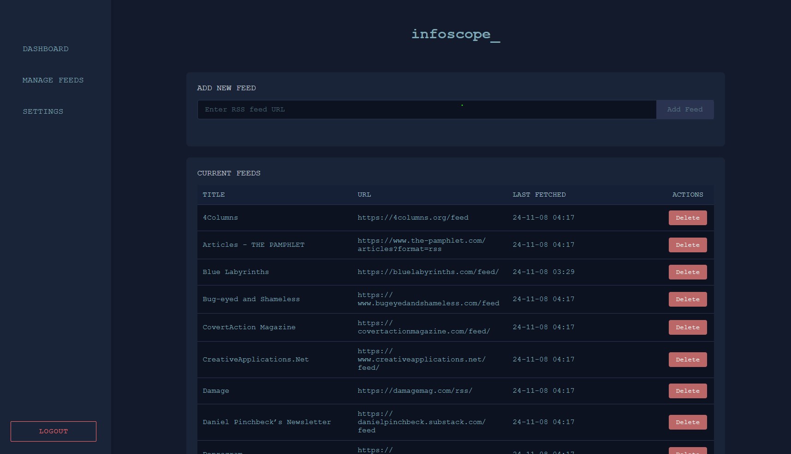Click the LAST FETCHED column header

539,195
